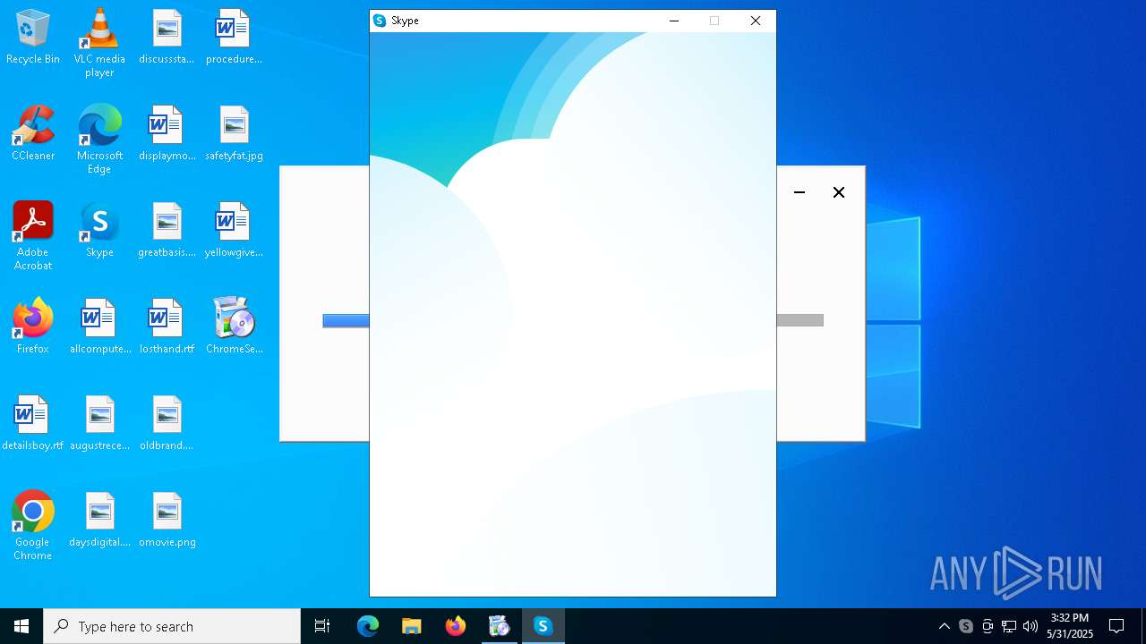The width and height of the screenshot is (1146, 644).
Task: Open the network tray icon
Action: tap(1009, 626)
